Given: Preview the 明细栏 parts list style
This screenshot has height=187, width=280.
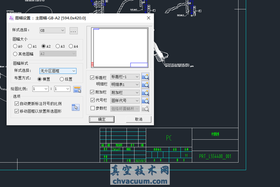Looking at the screenshot, I should click(x=145, y=85).
